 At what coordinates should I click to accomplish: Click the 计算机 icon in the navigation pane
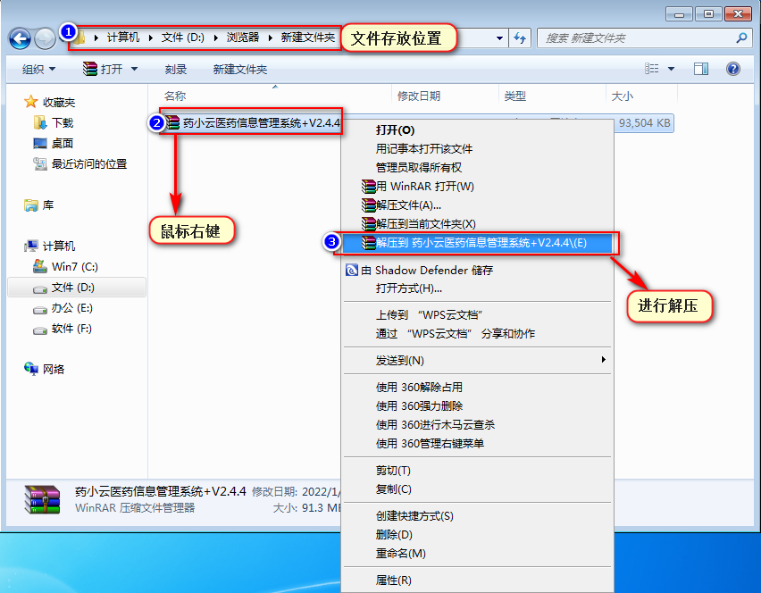pyautogui.click(x=31, y=246)
